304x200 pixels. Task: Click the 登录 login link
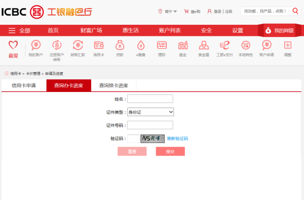click(217, 12)
